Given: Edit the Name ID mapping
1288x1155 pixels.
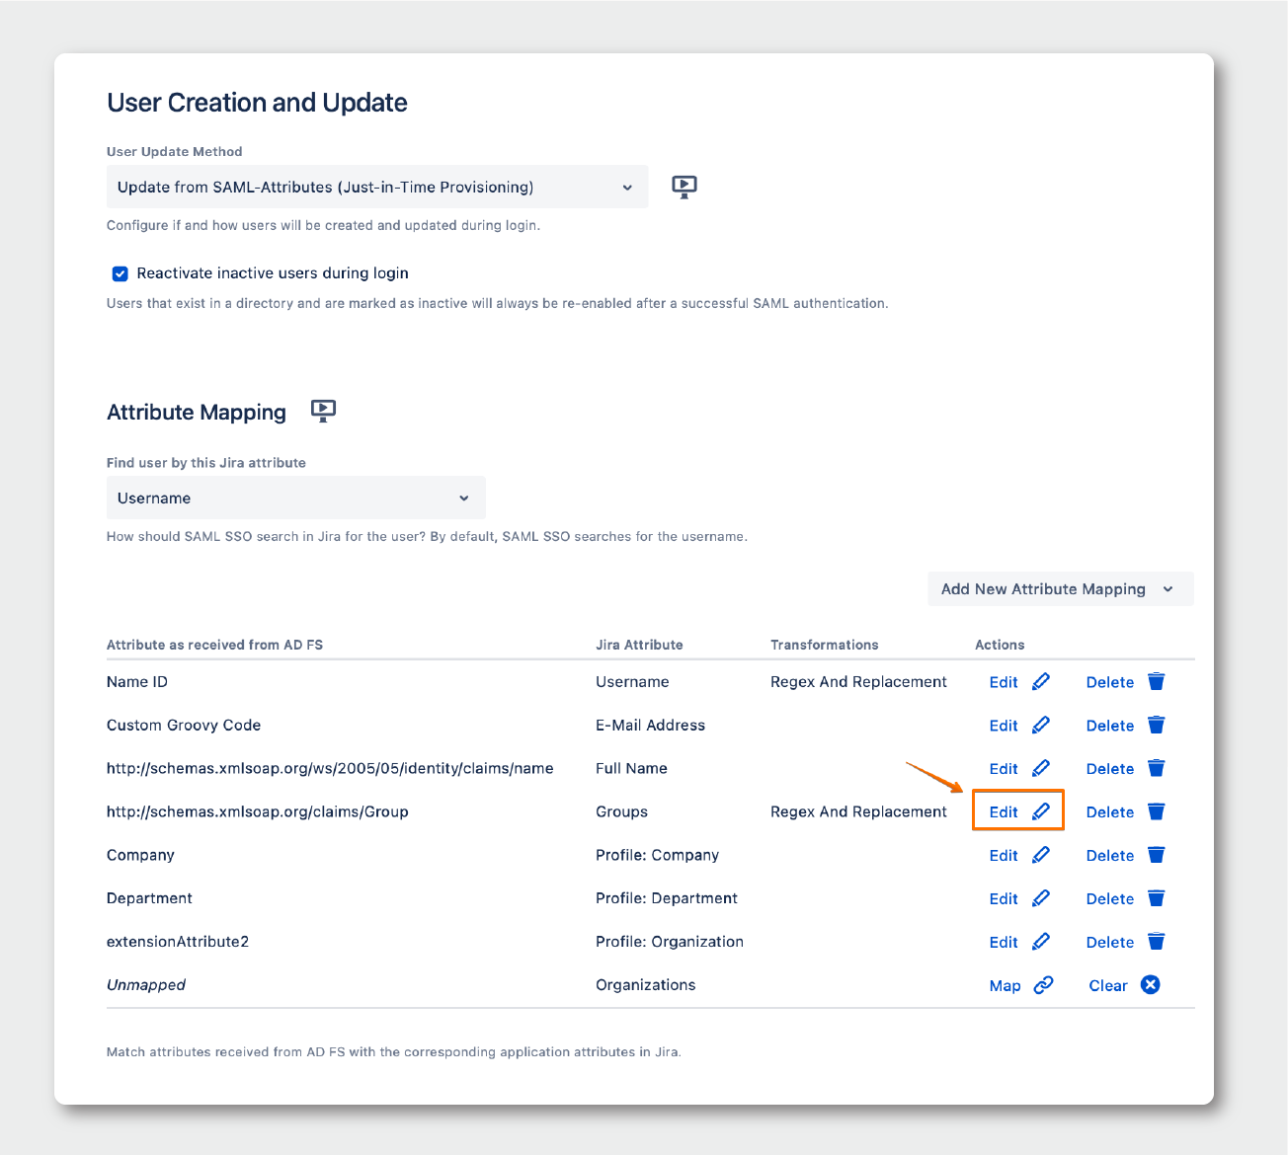Looking at the screenshot, I should (1004, 682).
